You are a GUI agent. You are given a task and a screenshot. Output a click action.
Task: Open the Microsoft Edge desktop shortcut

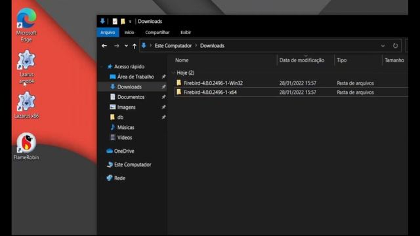[x=26, y=25]
